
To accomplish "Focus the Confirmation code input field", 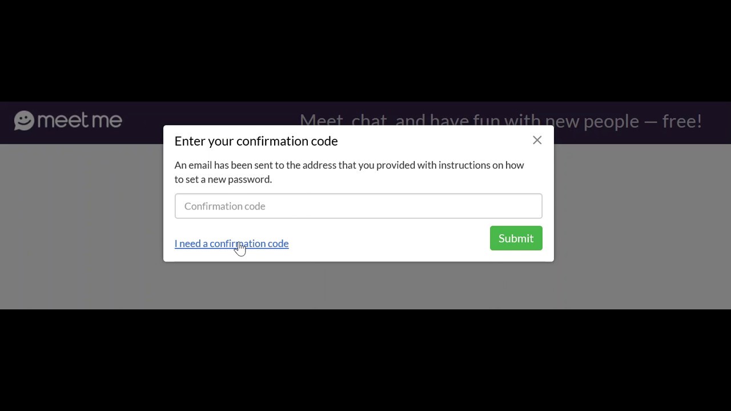I will click(358, 206).
